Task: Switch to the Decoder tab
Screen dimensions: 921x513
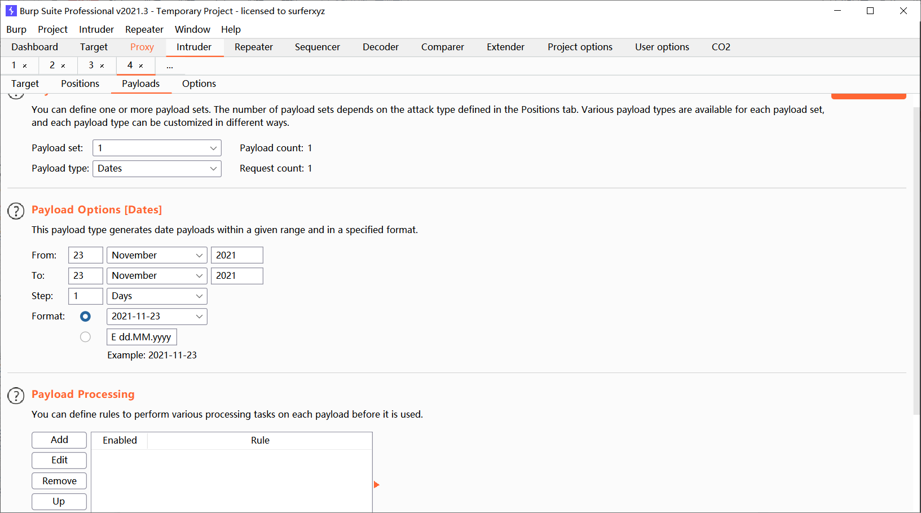Action: pyautogui.click(x=381, y=47)
